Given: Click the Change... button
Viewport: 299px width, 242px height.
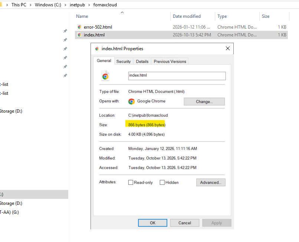Looking at the screenshot, I should pos(204,101).
